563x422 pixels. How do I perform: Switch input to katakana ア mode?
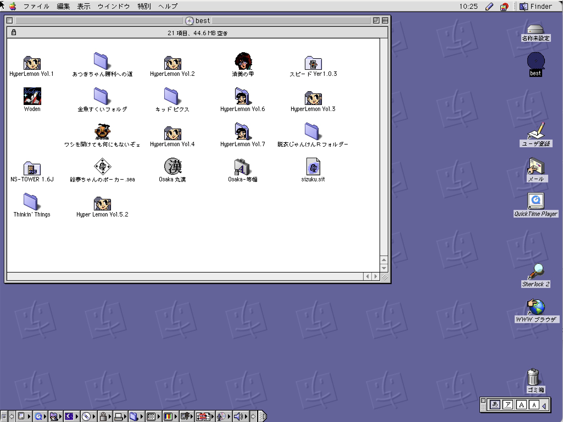508,405
